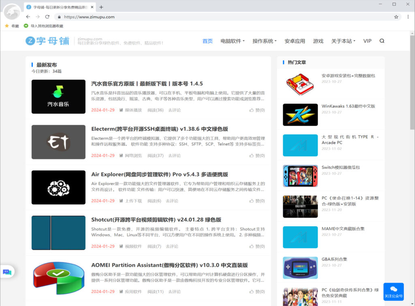Go to the 首页 nav item
The image size is (415, 306).
click(x=207, y=41)
